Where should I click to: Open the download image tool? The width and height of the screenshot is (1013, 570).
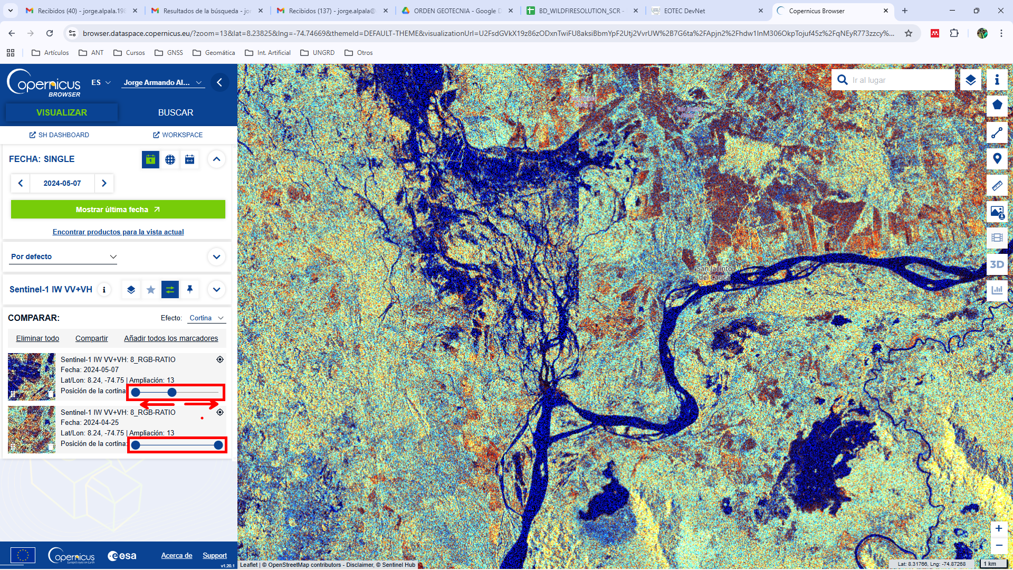point(997,212)
